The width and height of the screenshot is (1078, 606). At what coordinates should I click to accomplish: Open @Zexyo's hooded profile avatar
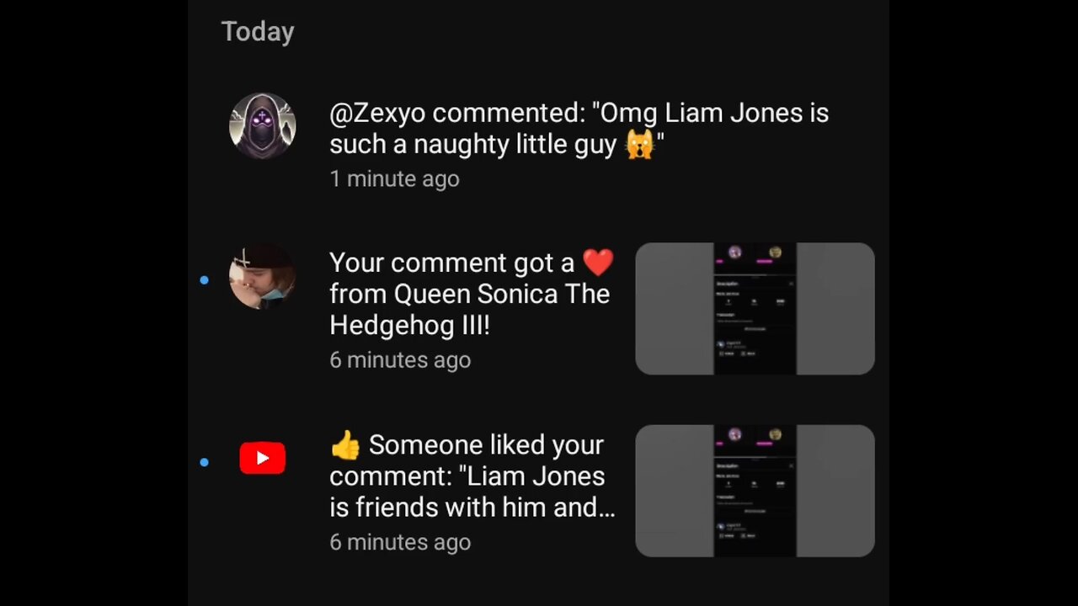pos(262,126)
